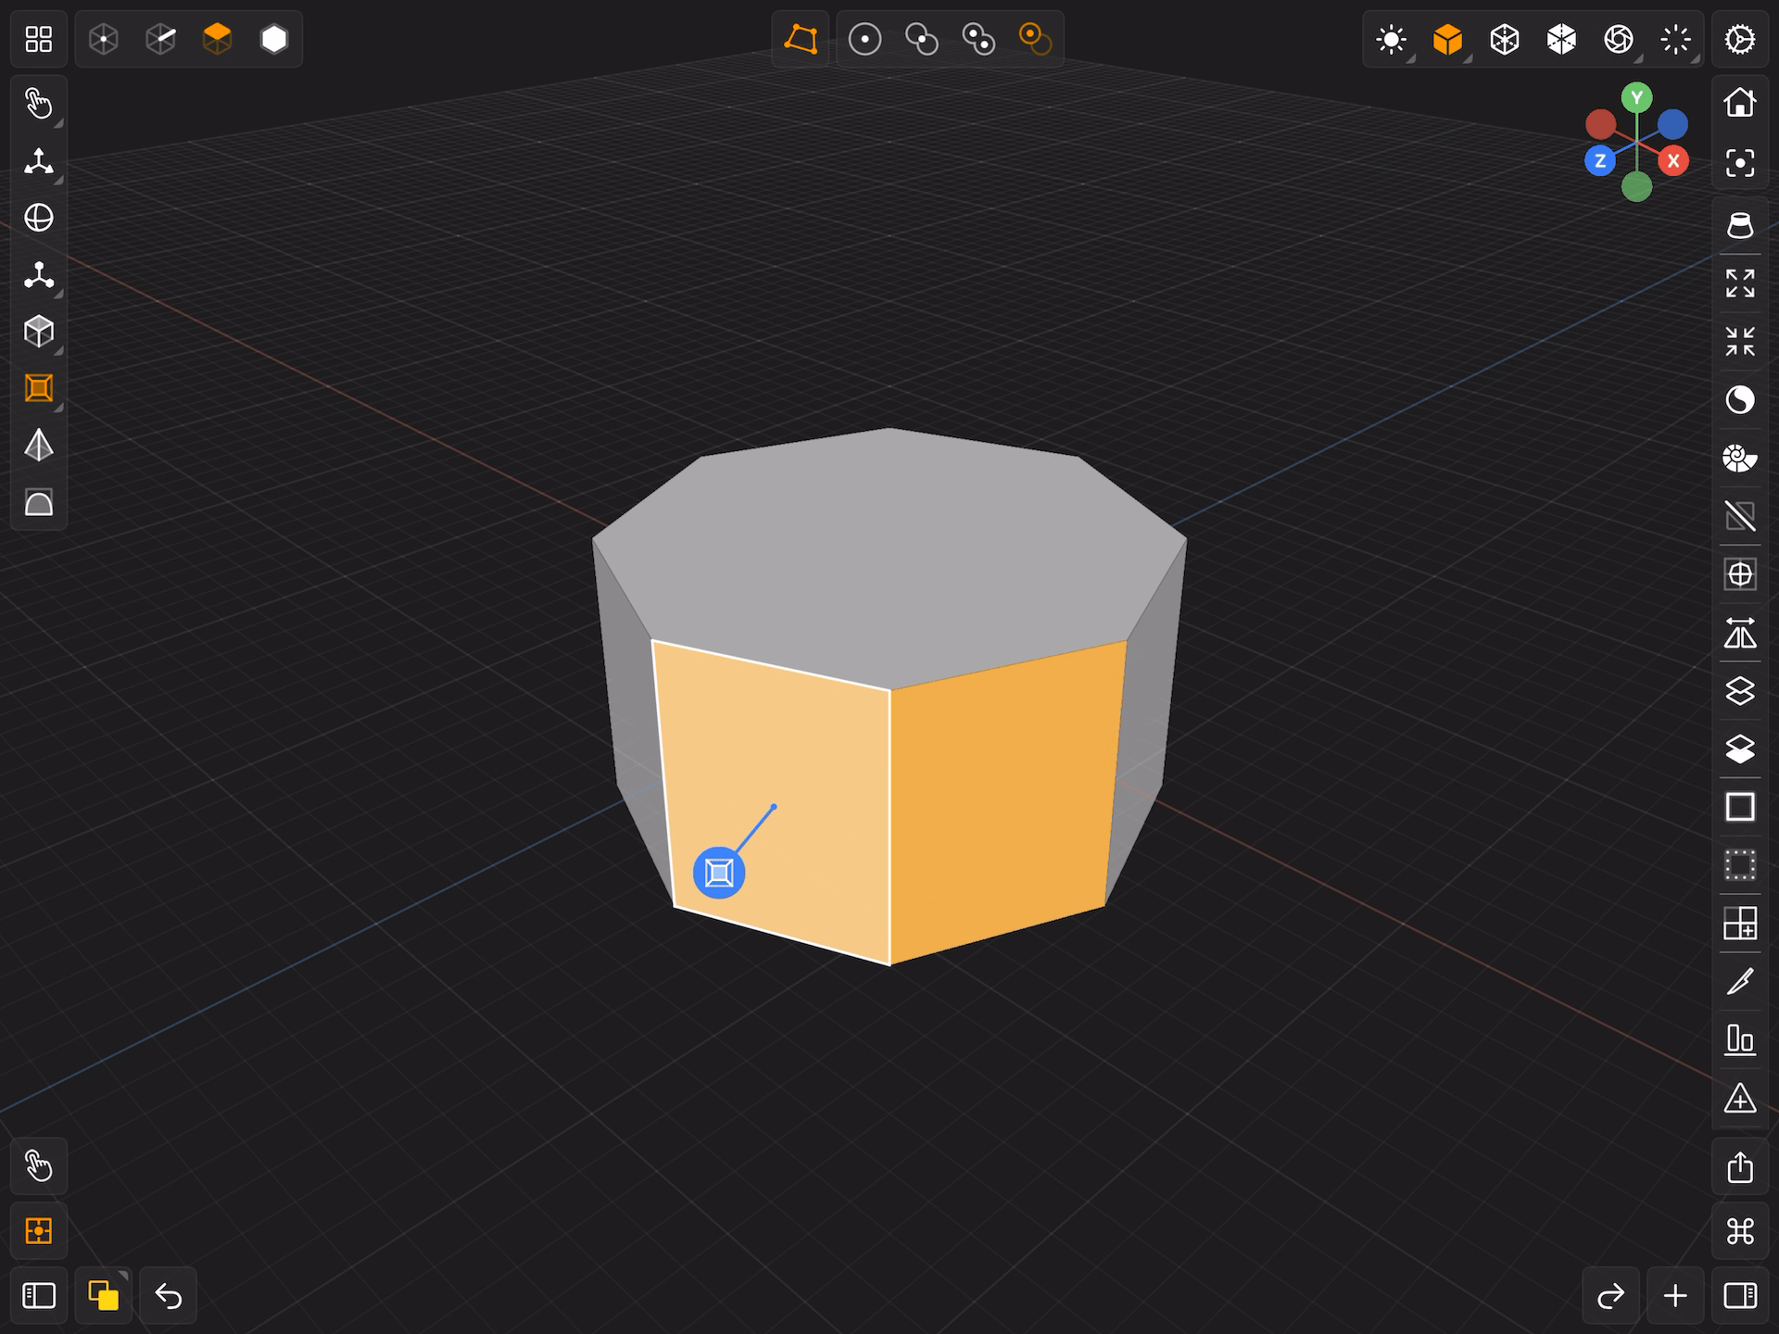Viewport: 1779px width, 1334px height.
Task: Select the arch shape tool
Action: (x=38, y=502)
